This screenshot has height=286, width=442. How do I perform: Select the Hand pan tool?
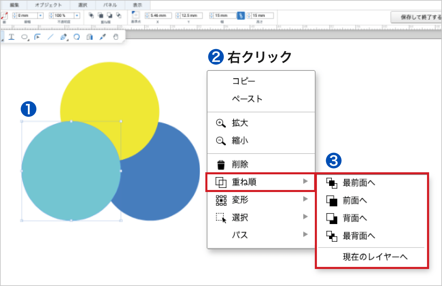(x=116, y=37)
